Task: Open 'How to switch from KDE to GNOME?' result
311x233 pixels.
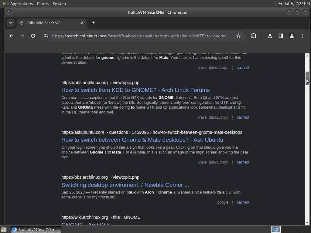Action: pos(135,90)
